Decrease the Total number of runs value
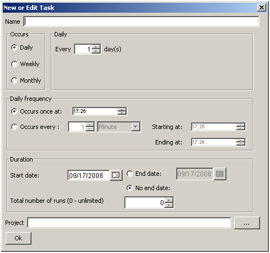Viewport: 270px width, 253px height. tap(169, 205)
